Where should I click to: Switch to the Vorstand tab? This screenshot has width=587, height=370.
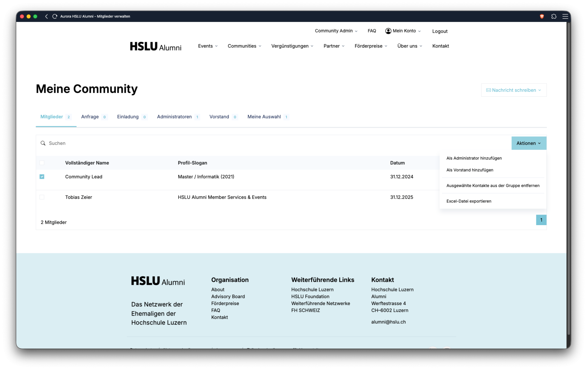pyautogui.click(x=223, y=117)
